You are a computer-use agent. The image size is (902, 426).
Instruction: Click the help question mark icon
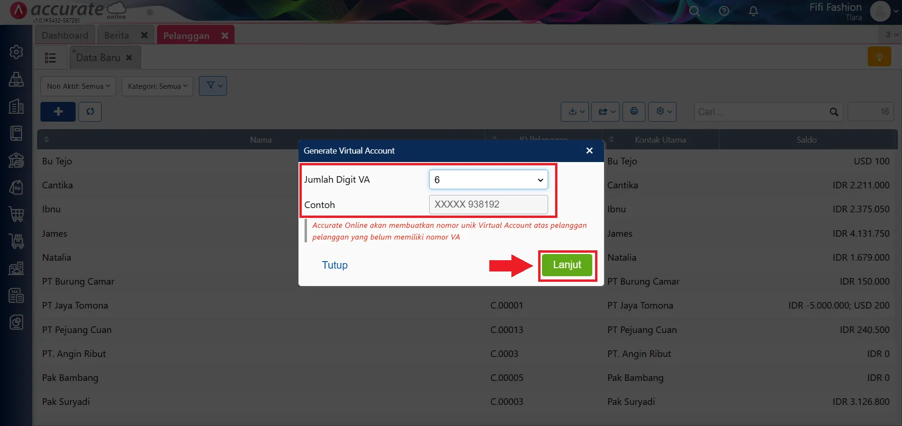point(724,11)
